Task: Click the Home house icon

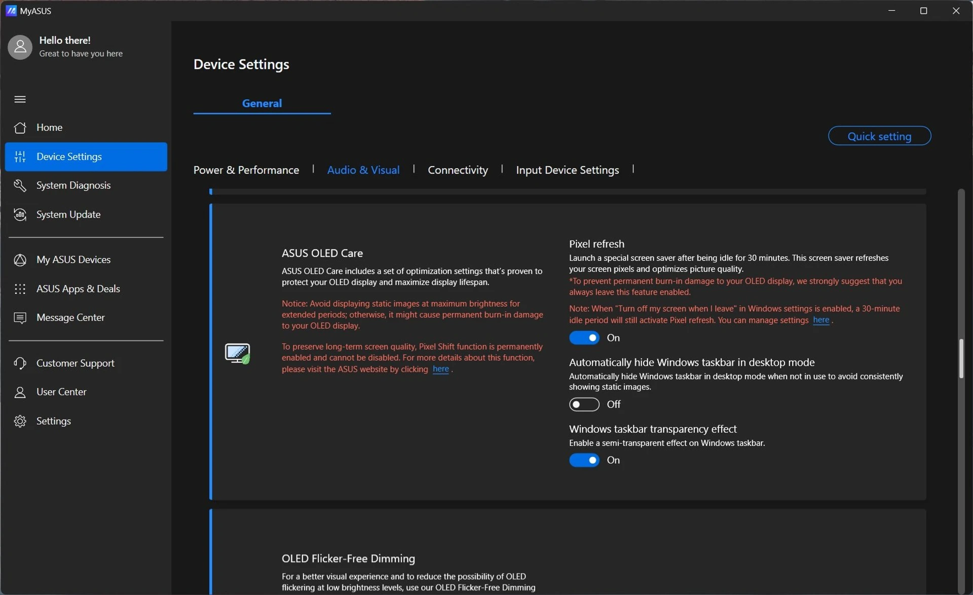Action: 20,127
